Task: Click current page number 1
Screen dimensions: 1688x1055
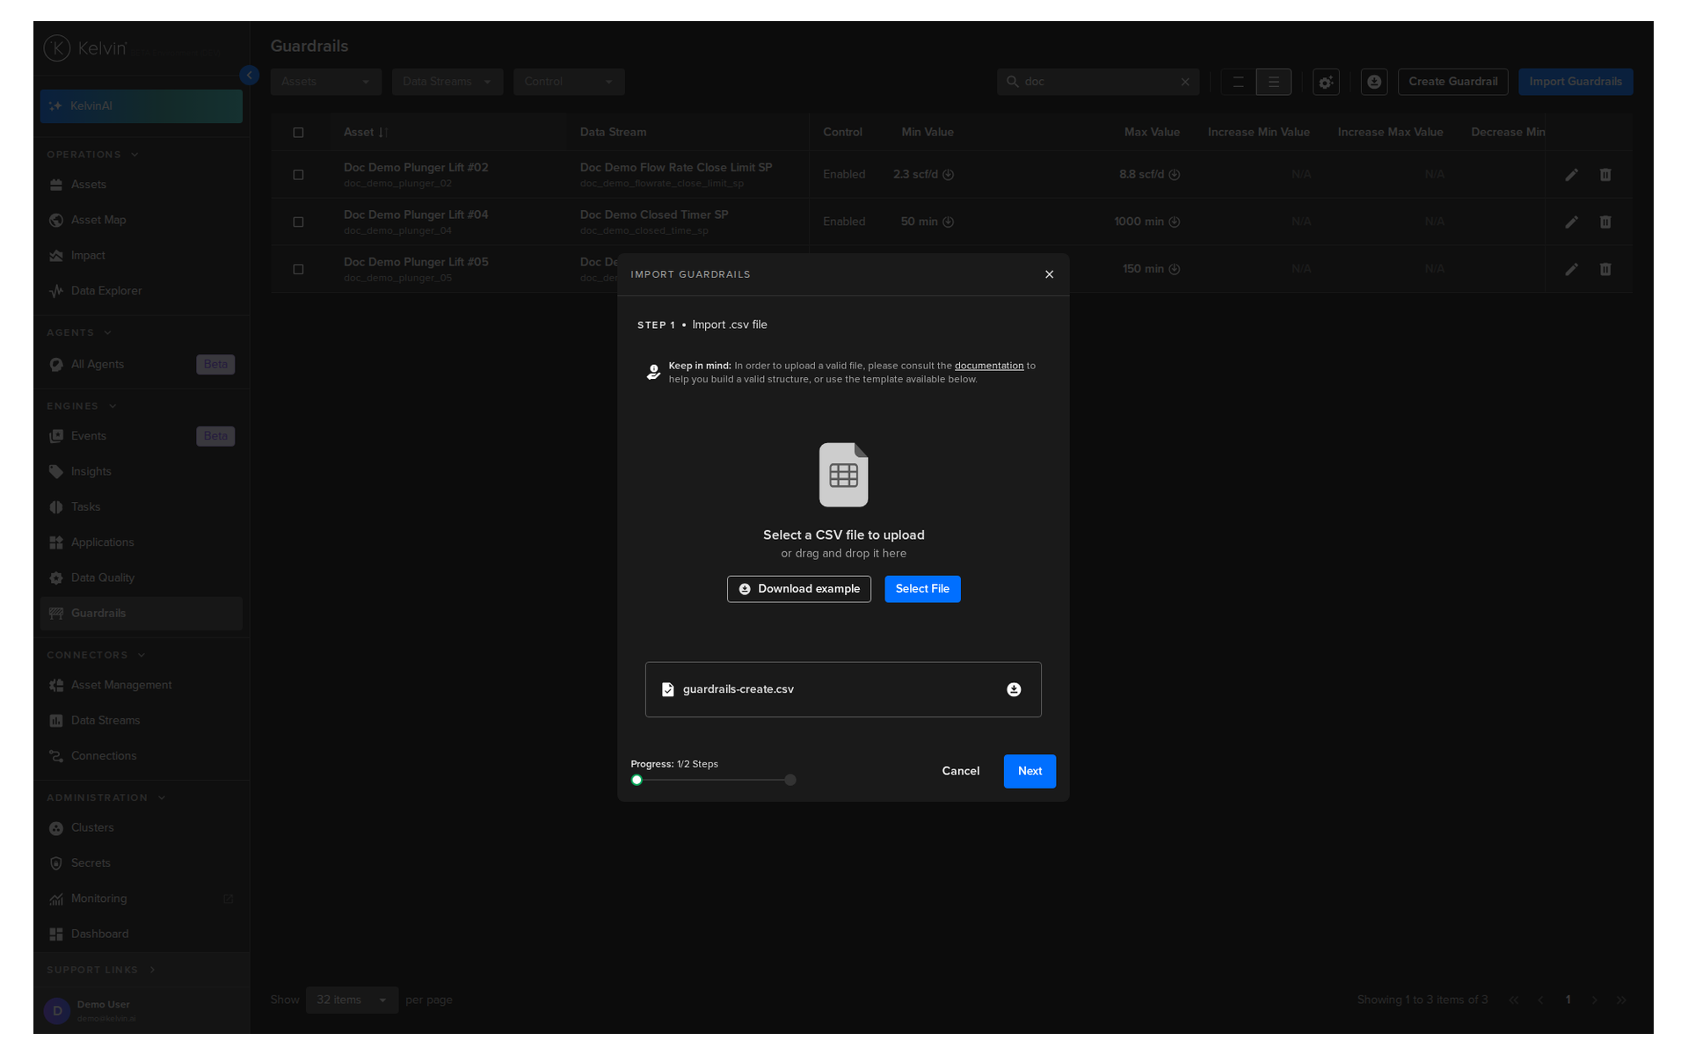Action: point(1568,1000)
